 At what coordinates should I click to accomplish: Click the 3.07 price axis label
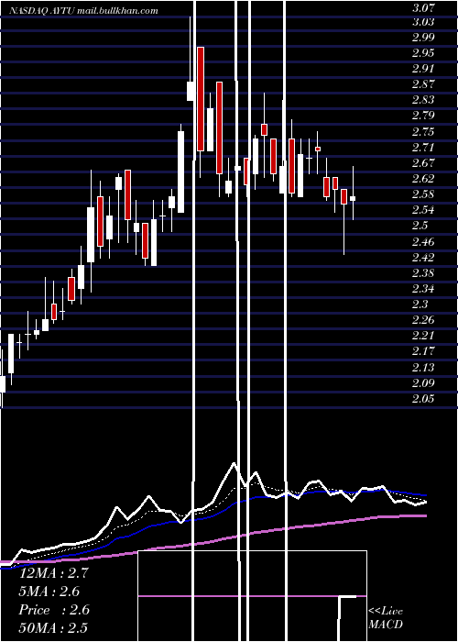[x=423, y=7]
